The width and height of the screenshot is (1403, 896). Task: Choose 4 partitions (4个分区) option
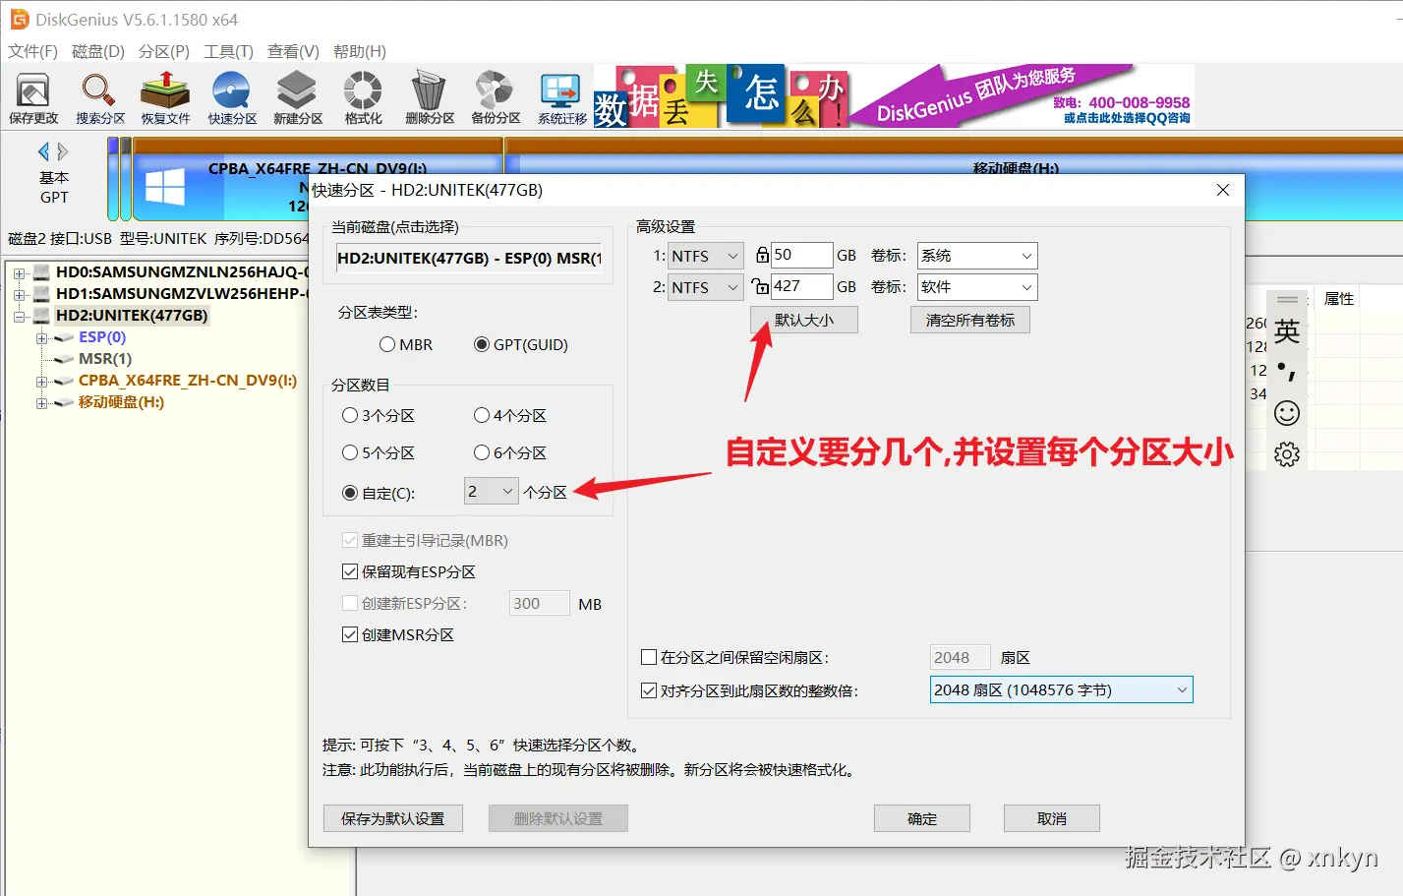[482, 415]
